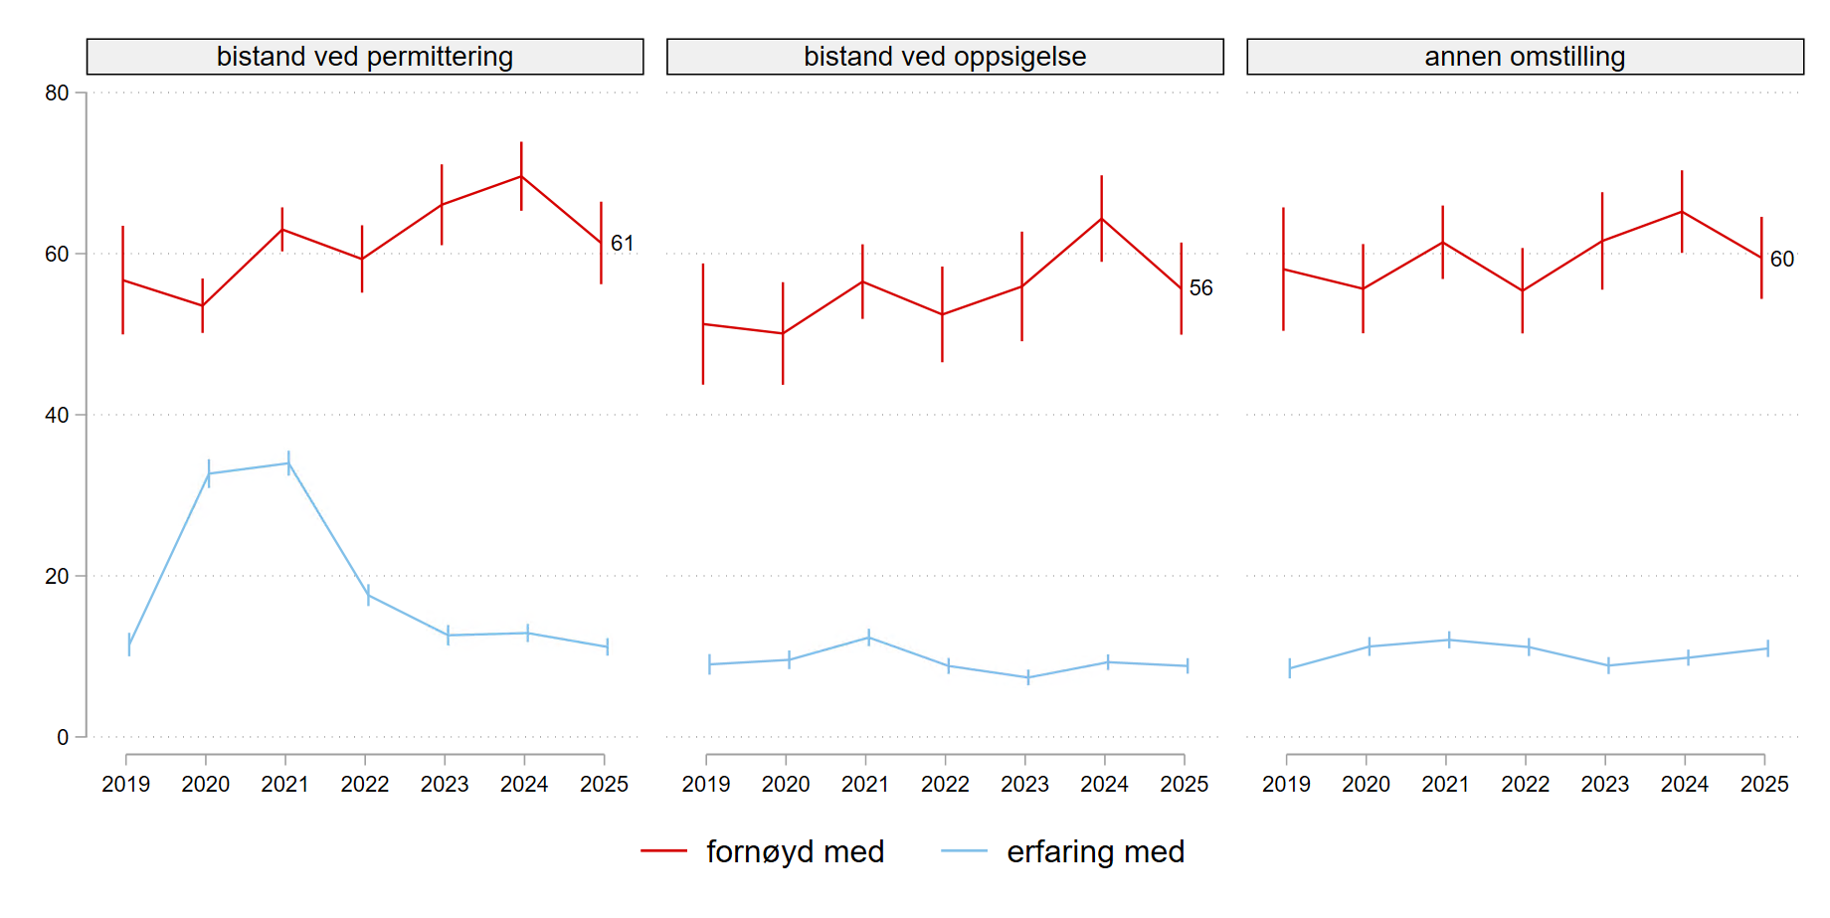Click the blue line's 2021 peak in permittering
Screen dimensions: 1830x918
pos(288,463)
